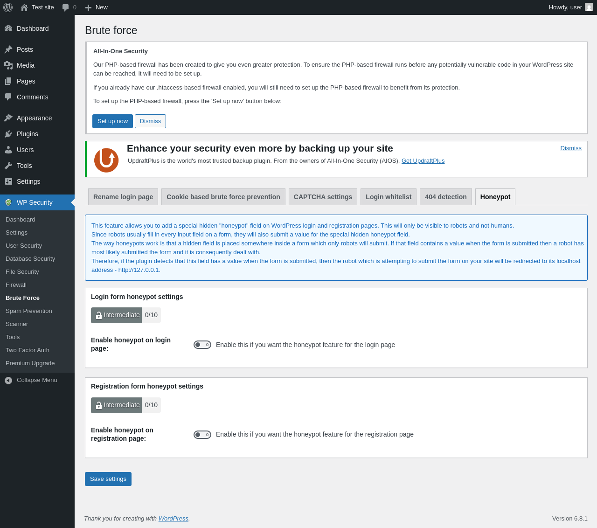Viewport: 597px width, 528px height.
Task: Click the plus icon for New content
Action: [88, 7]
